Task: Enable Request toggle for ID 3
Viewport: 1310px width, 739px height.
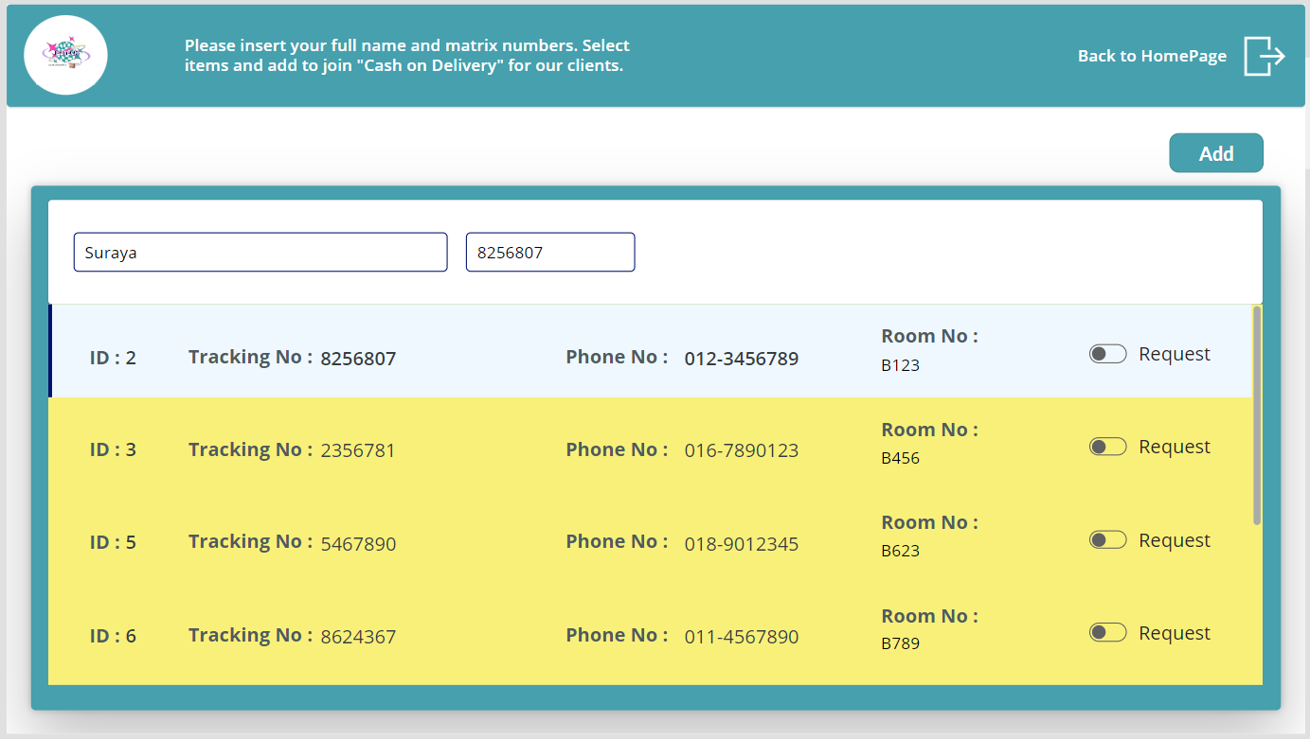Action: click(x=1107, y=447)
